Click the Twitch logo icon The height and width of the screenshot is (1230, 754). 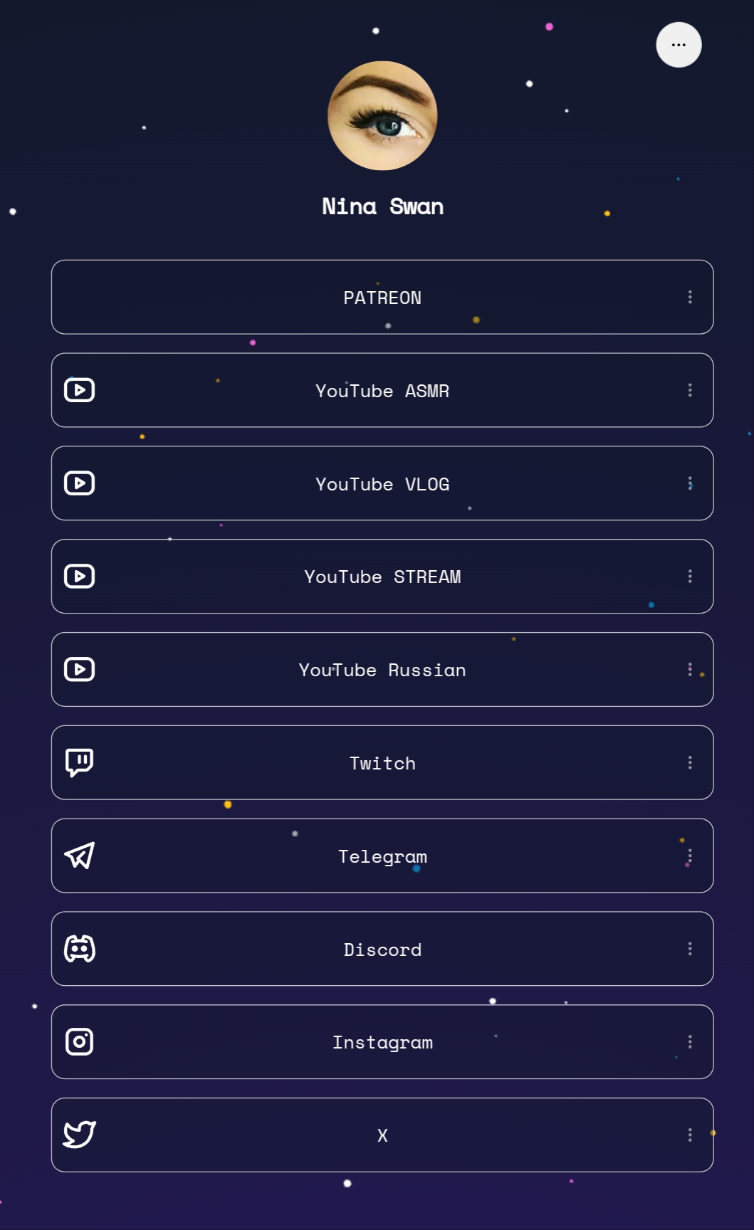[80, 762]
